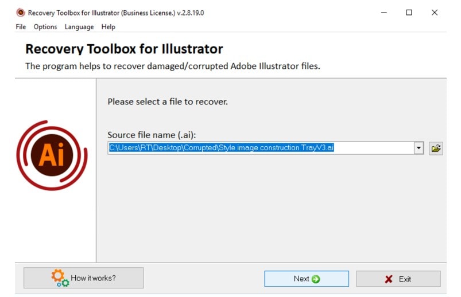The image size is (461, 297).
Task: Open the Language menu
Action: point(79,27)
